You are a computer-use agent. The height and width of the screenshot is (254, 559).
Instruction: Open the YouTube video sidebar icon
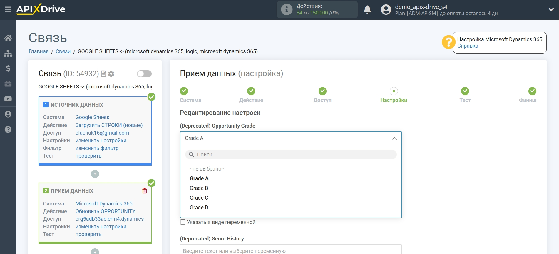pos(8,99)
